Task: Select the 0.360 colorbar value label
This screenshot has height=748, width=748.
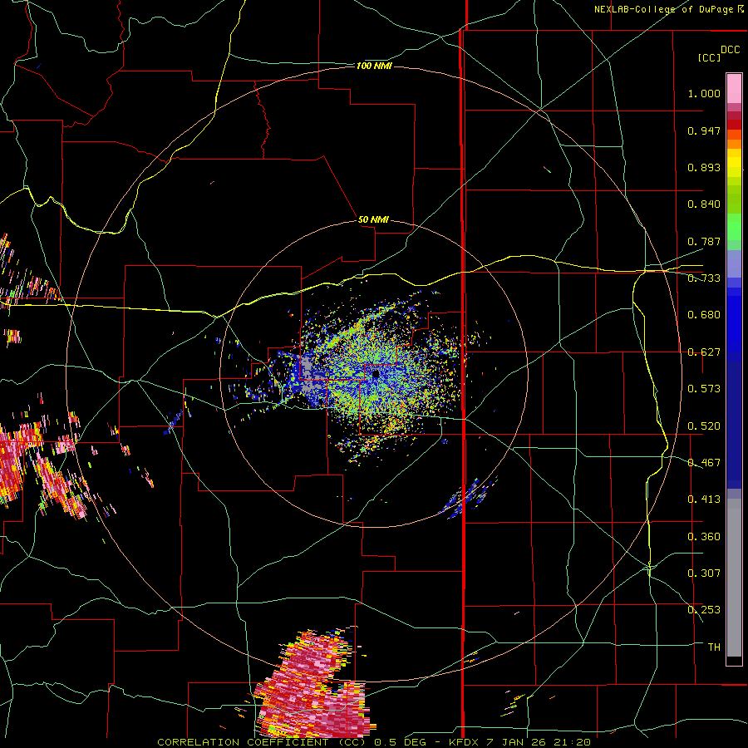Action: tap(704, 537)
